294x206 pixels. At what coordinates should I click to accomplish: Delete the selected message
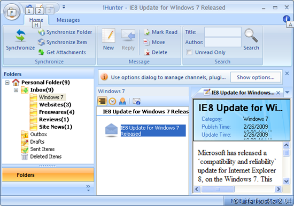[156, 52]
